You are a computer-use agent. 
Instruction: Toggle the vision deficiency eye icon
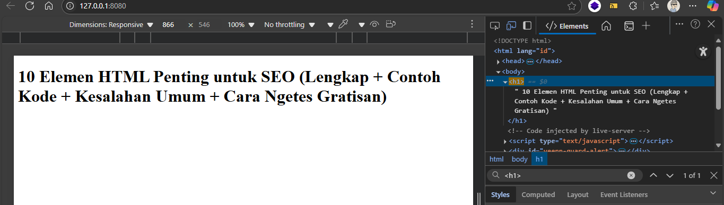[x=374, y=24]
